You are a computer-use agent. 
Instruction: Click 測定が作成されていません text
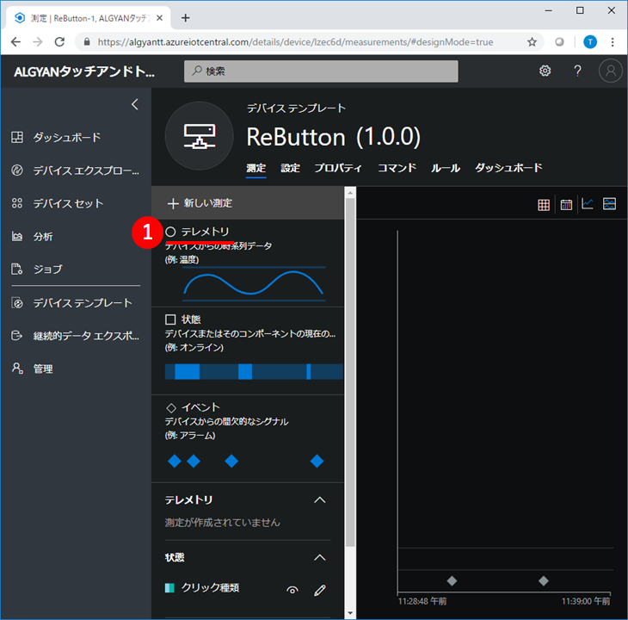[x=222, y=523]
